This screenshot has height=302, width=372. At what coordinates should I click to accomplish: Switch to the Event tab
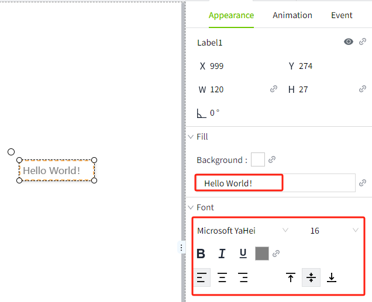tap(342, 16)
